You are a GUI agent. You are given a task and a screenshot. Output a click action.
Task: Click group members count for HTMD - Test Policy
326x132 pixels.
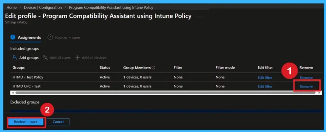[x=137, y=77]
